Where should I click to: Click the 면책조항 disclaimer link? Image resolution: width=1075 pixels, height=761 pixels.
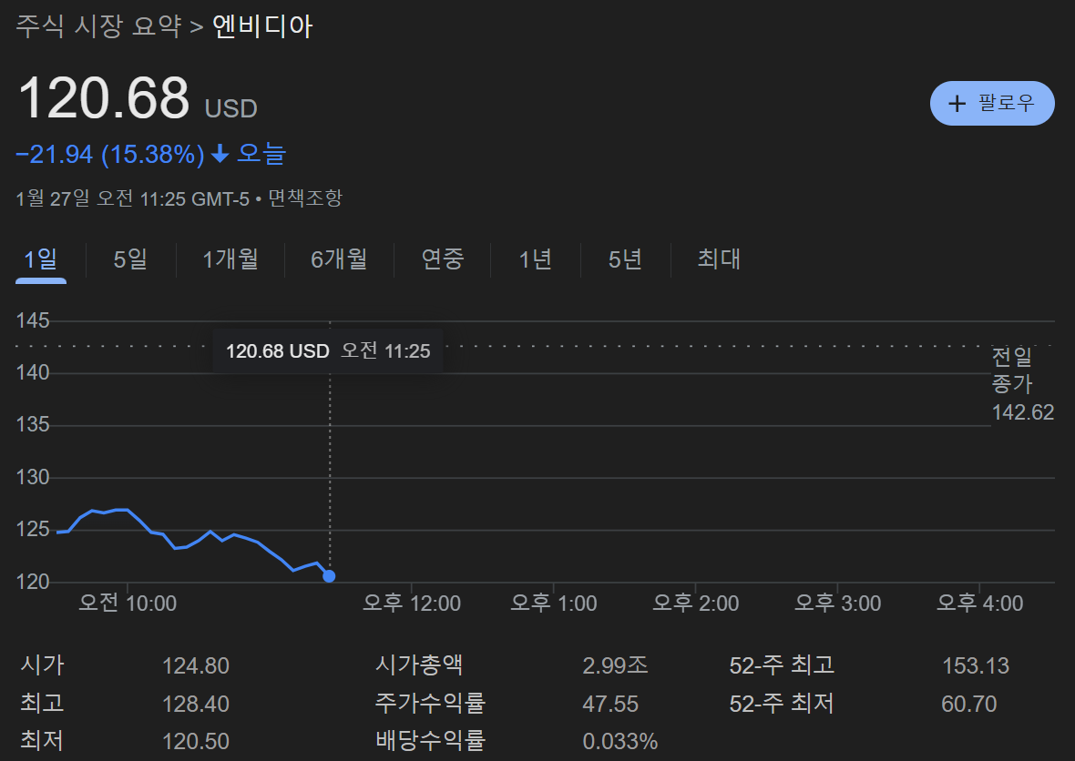click(x=305, y=198)
